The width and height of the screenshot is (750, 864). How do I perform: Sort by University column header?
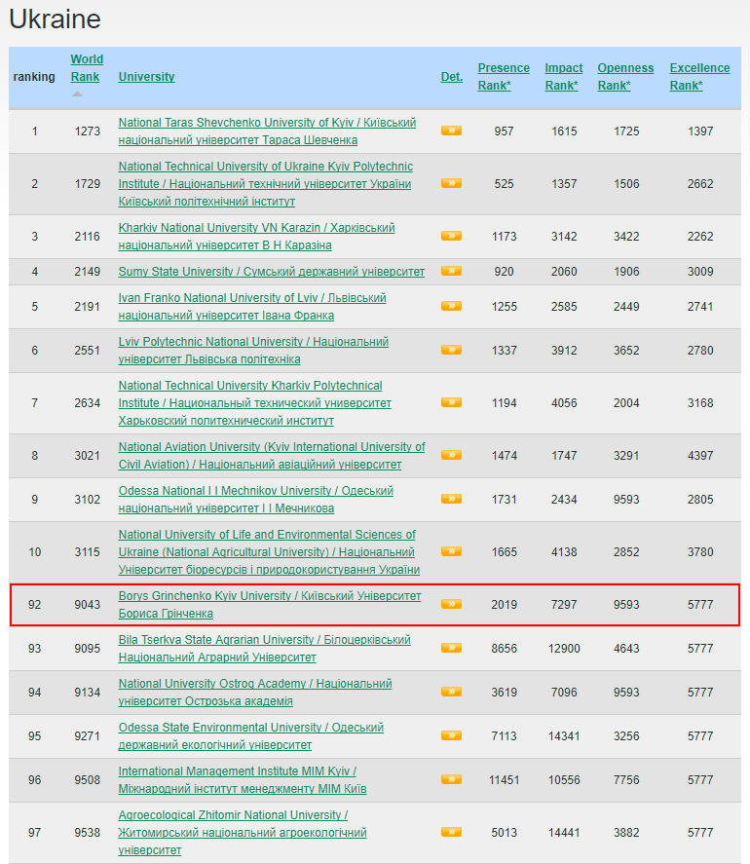[x=146, y=77]
